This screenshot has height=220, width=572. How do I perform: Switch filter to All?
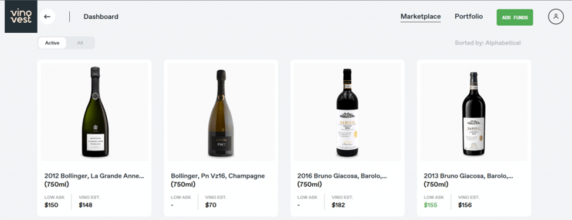80,43
